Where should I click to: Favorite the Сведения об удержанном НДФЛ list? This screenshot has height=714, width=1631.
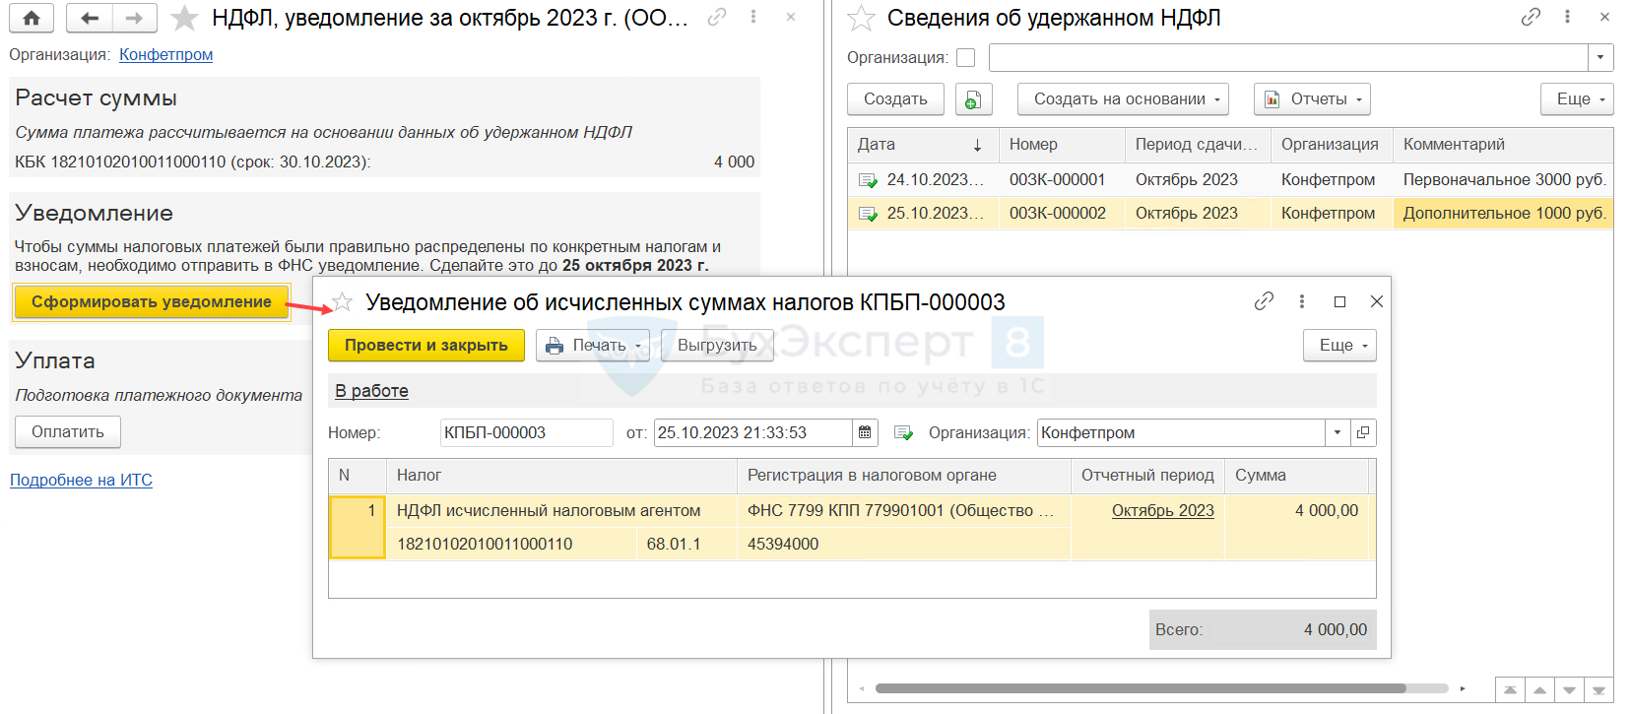click(862, 18)
